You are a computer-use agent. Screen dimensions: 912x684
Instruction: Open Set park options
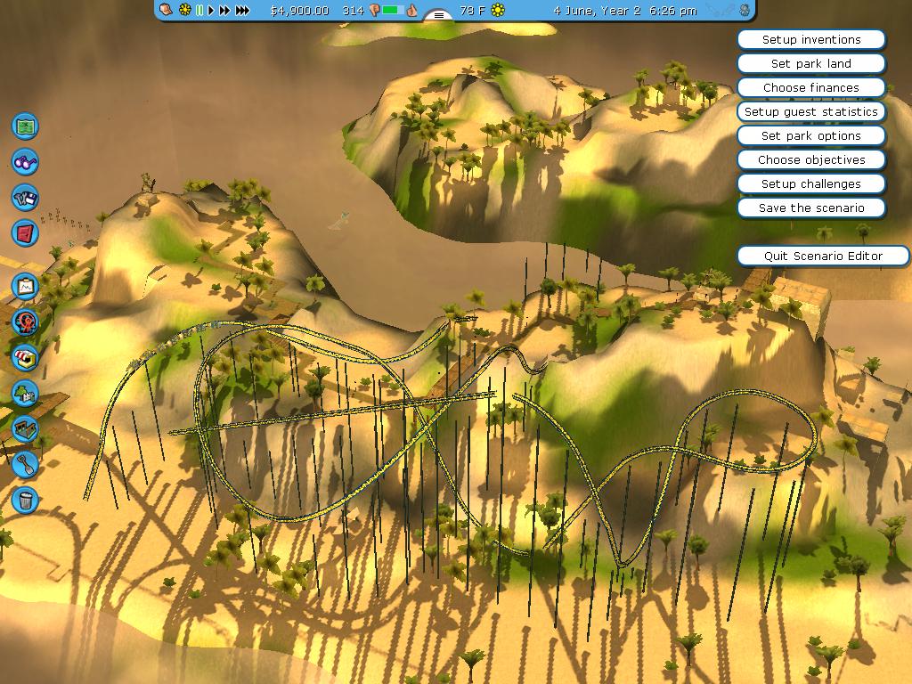pyautogui.click(x=811, y=135)
